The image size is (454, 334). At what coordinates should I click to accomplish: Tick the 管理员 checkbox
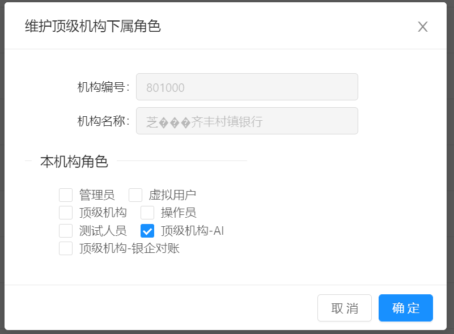coord(66,195)
